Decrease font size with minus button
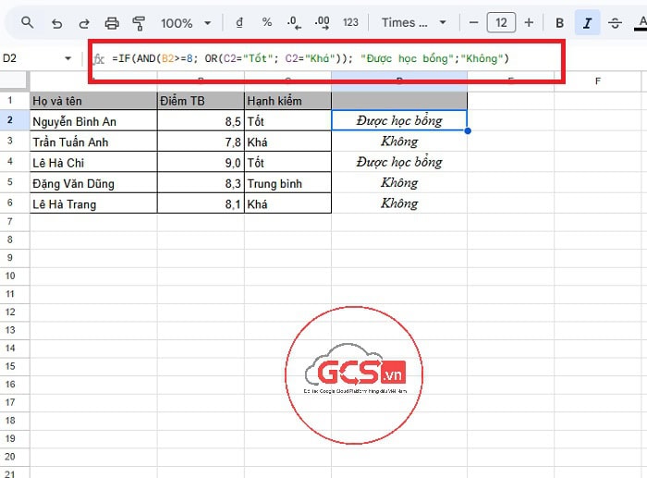Screen dimensions: 647x478 [x=473, y=22]
